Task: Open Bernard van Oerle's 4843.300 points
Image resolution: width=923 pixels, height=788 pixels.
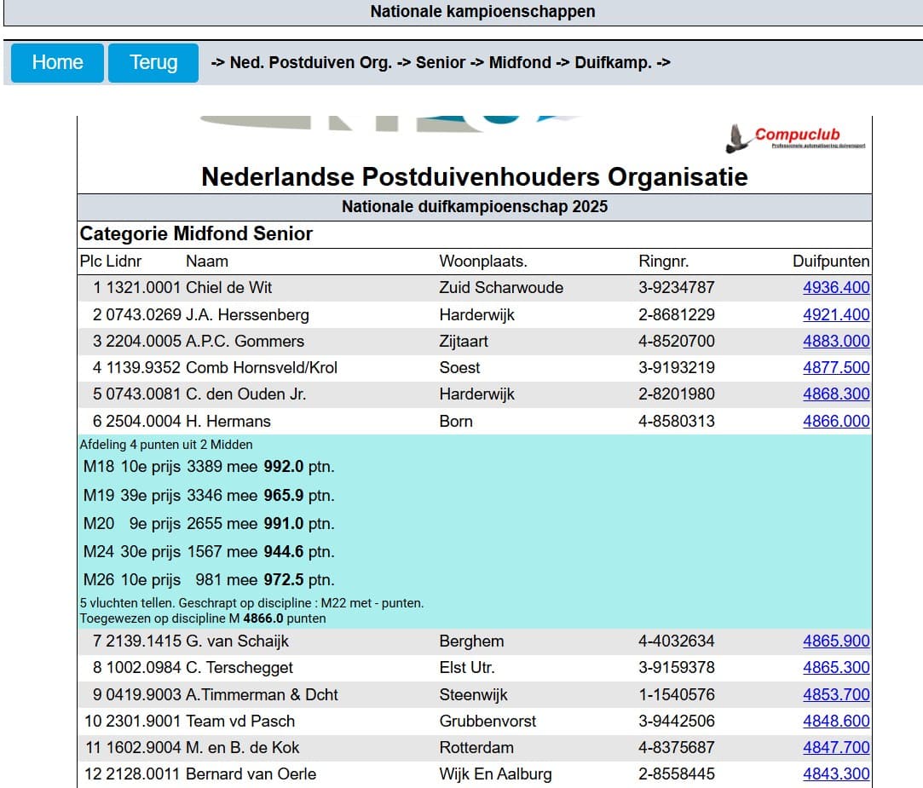Action: [x=835, y=774]
